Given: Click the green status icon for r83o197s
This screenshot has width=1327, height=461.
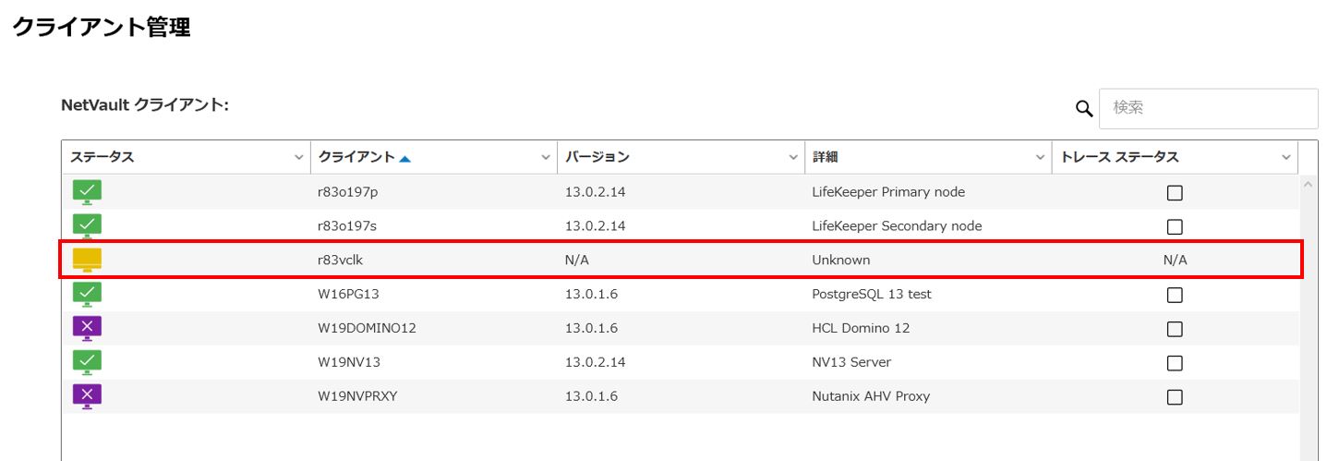Looking at the screenshot, I should coord(87,226).
